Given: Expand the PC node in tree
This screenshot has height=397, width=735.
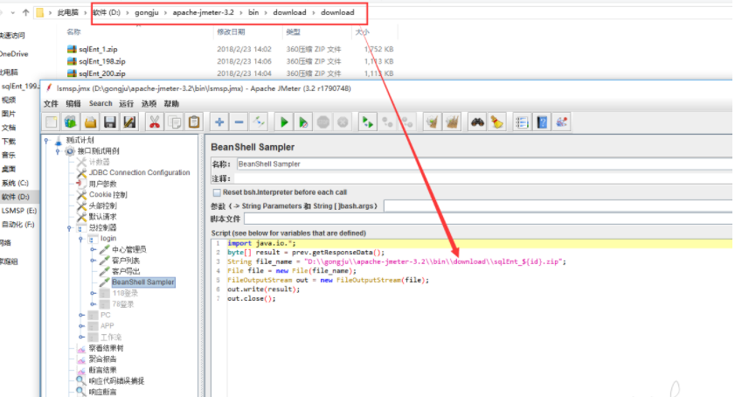Looking at the screenshot, I should point(82,315).
